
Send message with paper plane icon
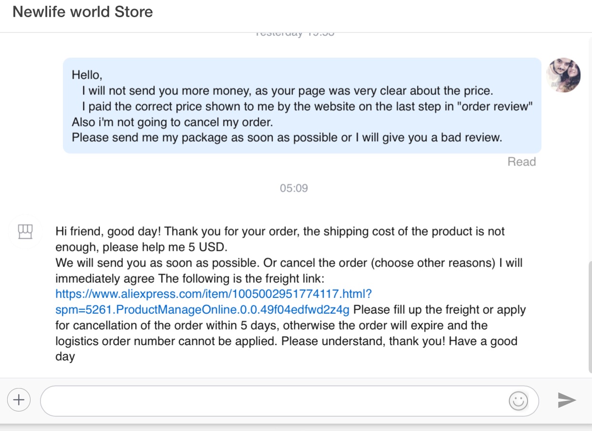[567, 400]
